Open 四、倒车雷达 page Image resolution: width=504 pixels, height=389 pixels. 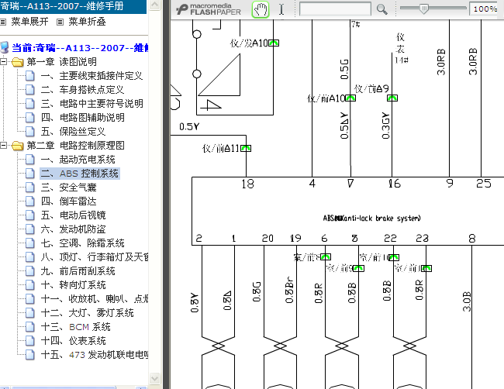(68, 201)
